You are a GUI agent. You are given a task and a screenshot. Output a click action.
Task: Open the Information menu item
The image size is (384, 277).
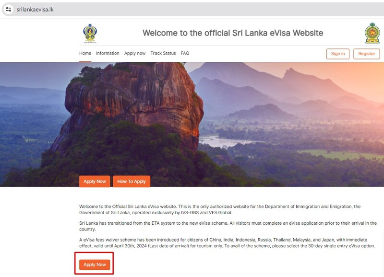click(108, 53)
